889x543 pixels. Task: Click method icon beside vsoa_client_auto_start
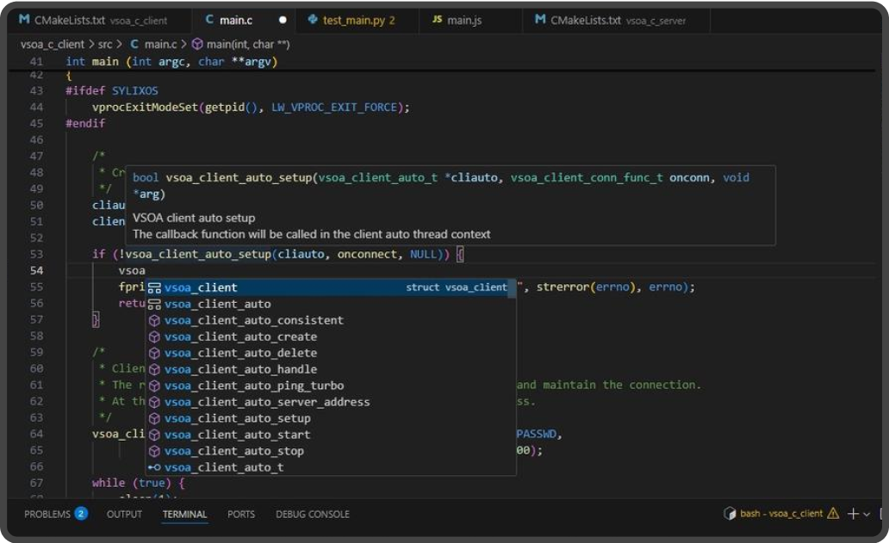click(x=154, y=435)
